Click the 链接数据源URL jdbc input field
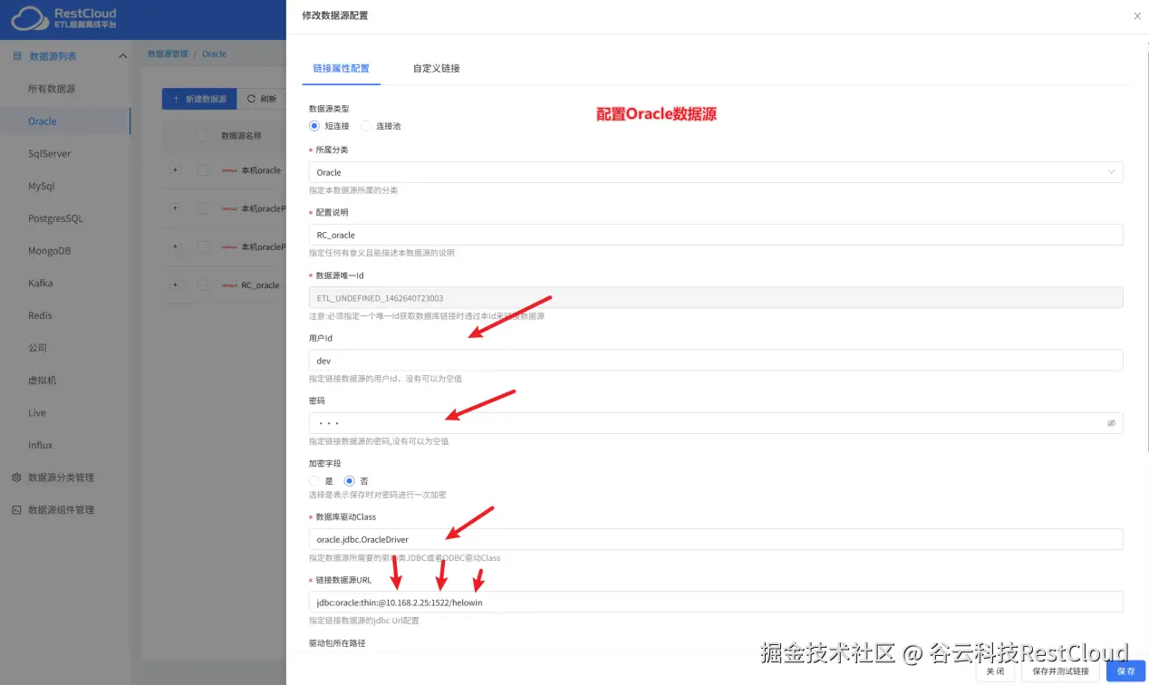The width and height of the screenshot is (1149, 685). (x=716, y=602)
